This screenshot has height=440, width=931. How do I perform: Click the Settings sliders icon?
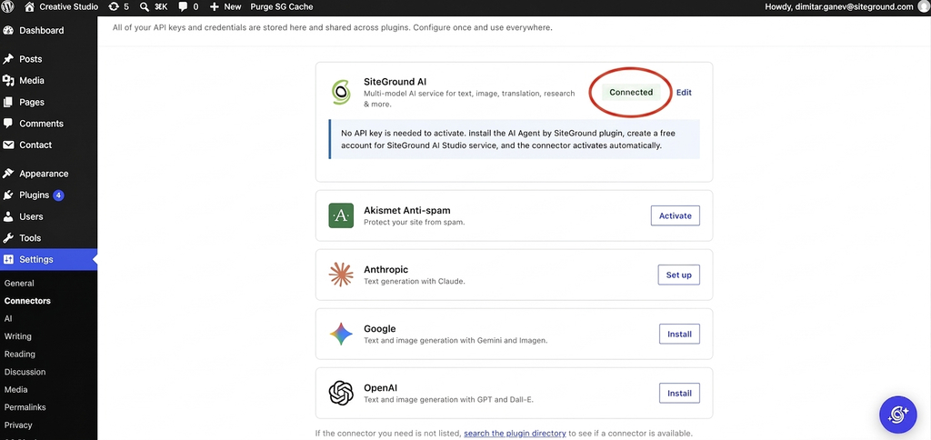[8, 259]
